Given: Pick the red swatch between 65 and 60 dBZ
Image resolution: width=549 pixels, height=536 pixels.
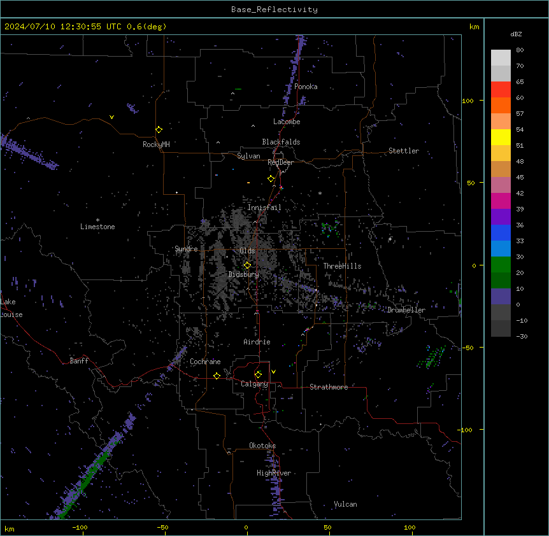Looking at the screenshot, I should coord(501,90).
